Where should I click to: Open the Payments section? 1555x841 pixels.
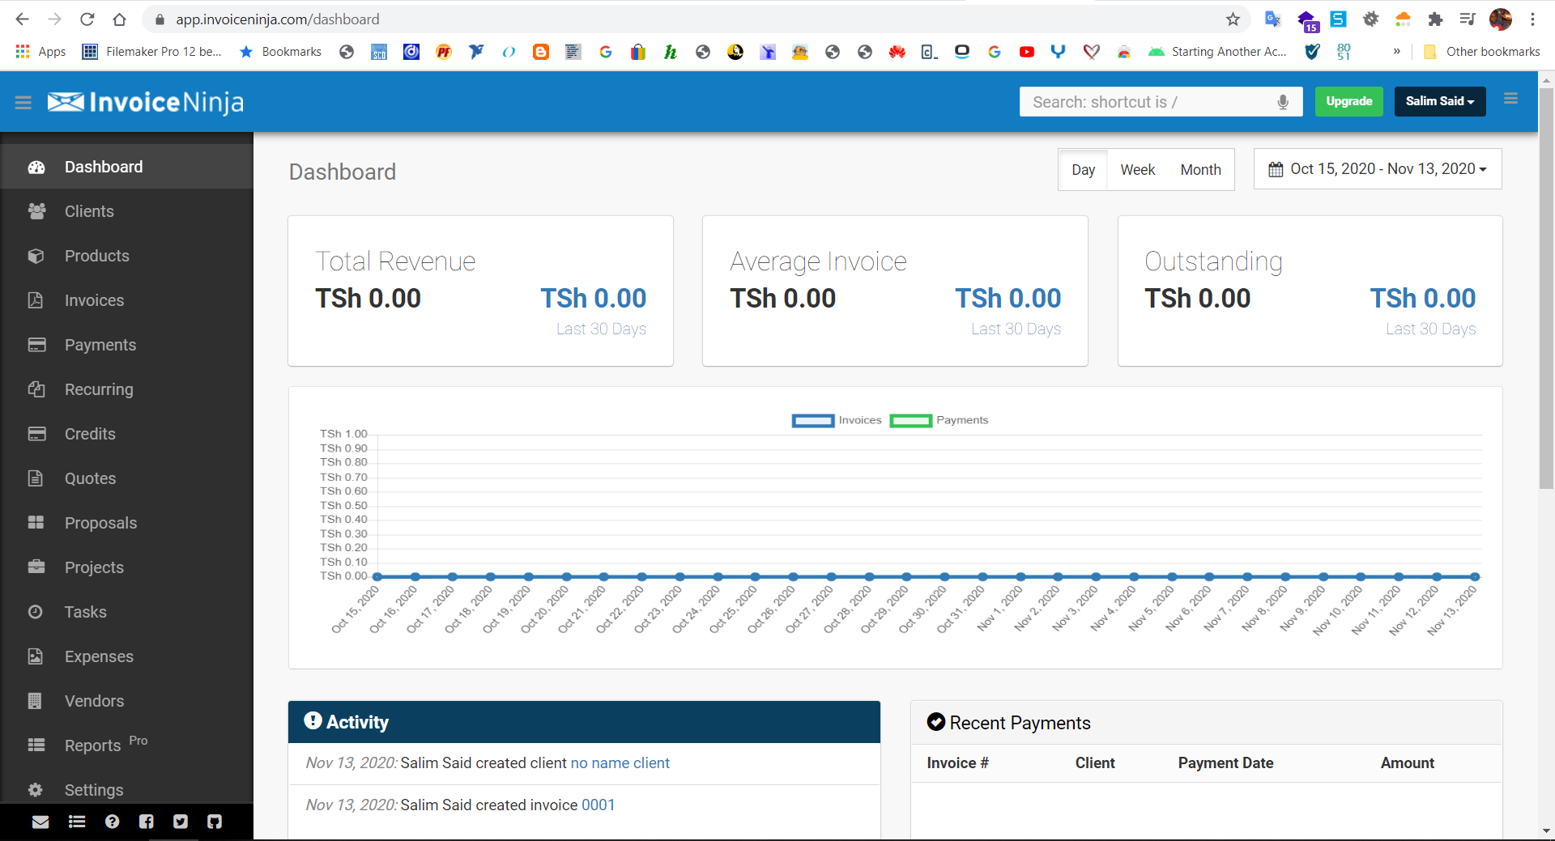pos(100,345)
